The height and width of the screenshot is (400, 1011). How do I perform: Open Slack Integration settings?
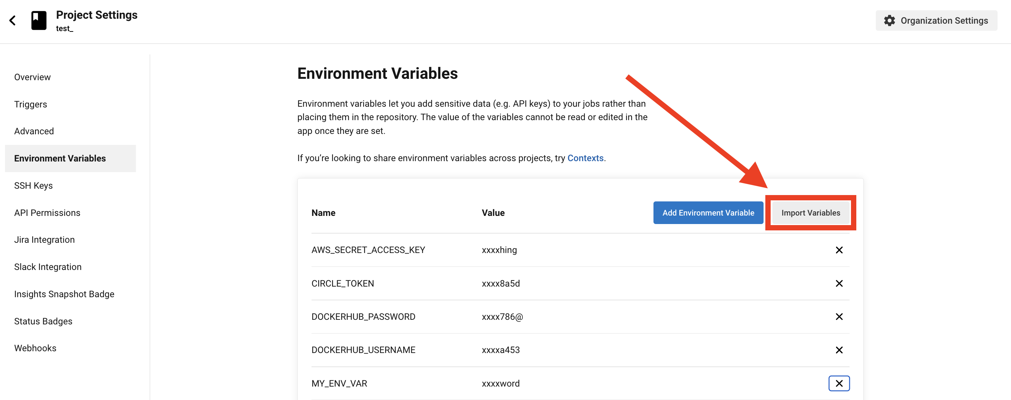click(48, 267)
